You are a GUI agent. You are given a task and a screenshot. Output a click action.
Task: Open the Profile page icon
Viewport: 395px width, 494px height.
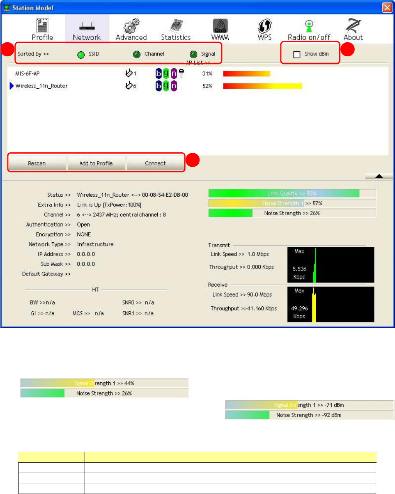(x=42, y=25)
